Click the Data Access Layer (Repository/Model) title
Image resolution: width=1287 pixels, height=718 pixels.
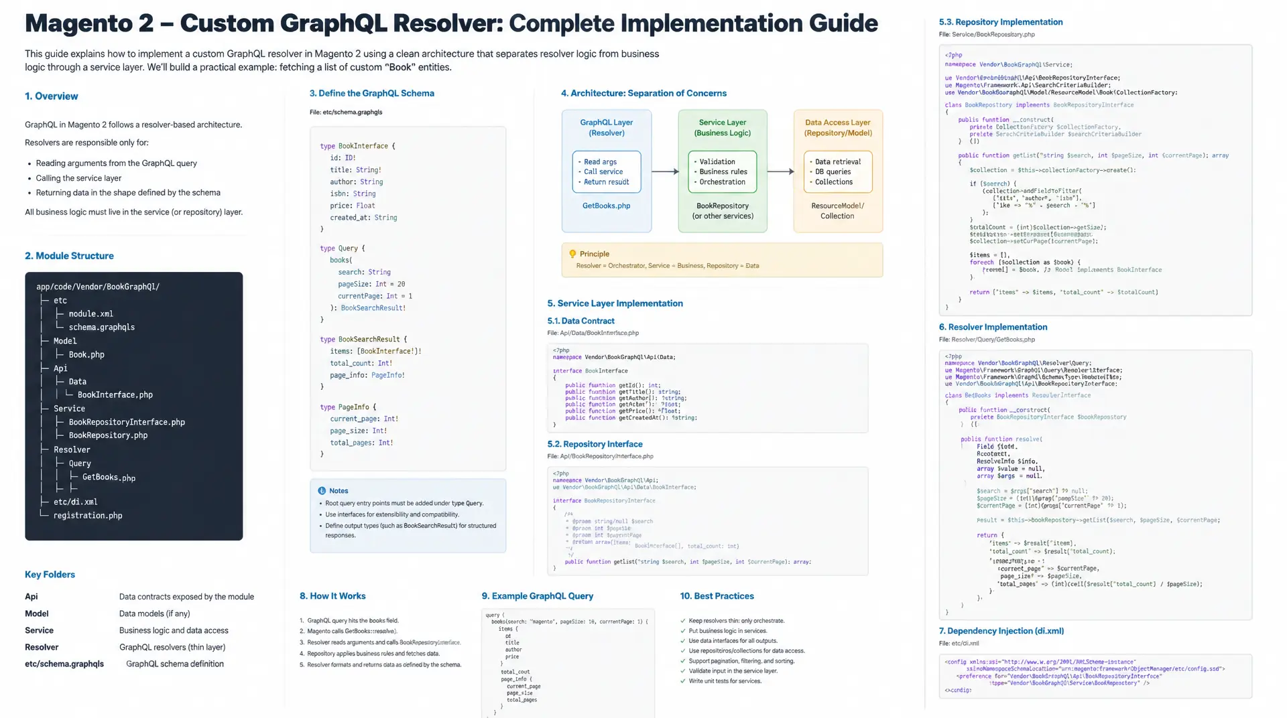tap(838, 128)
